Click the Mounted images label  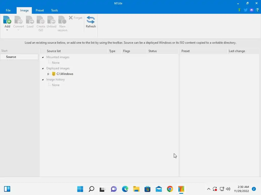58,57
